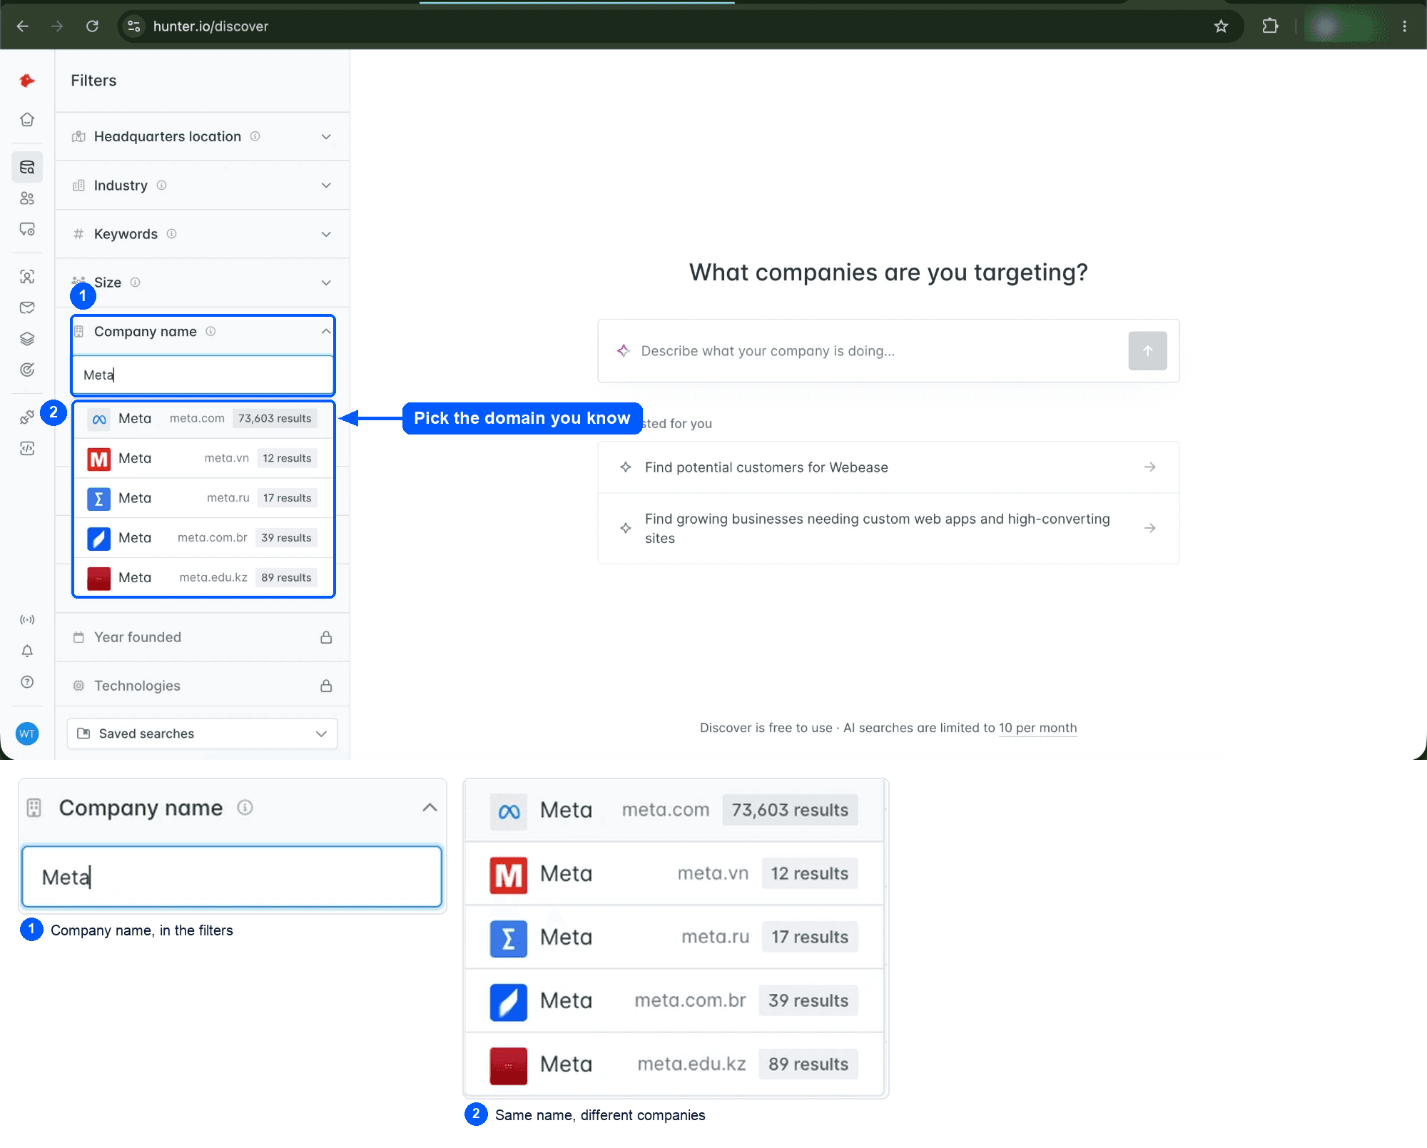Click the locked Year founded filter row
Screen dimensions: 1427x1148
202,637
